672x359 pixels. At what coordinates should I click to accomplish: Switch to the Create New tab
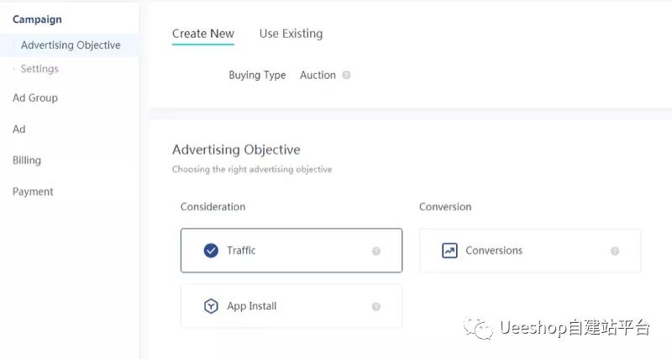coord(202,34)
